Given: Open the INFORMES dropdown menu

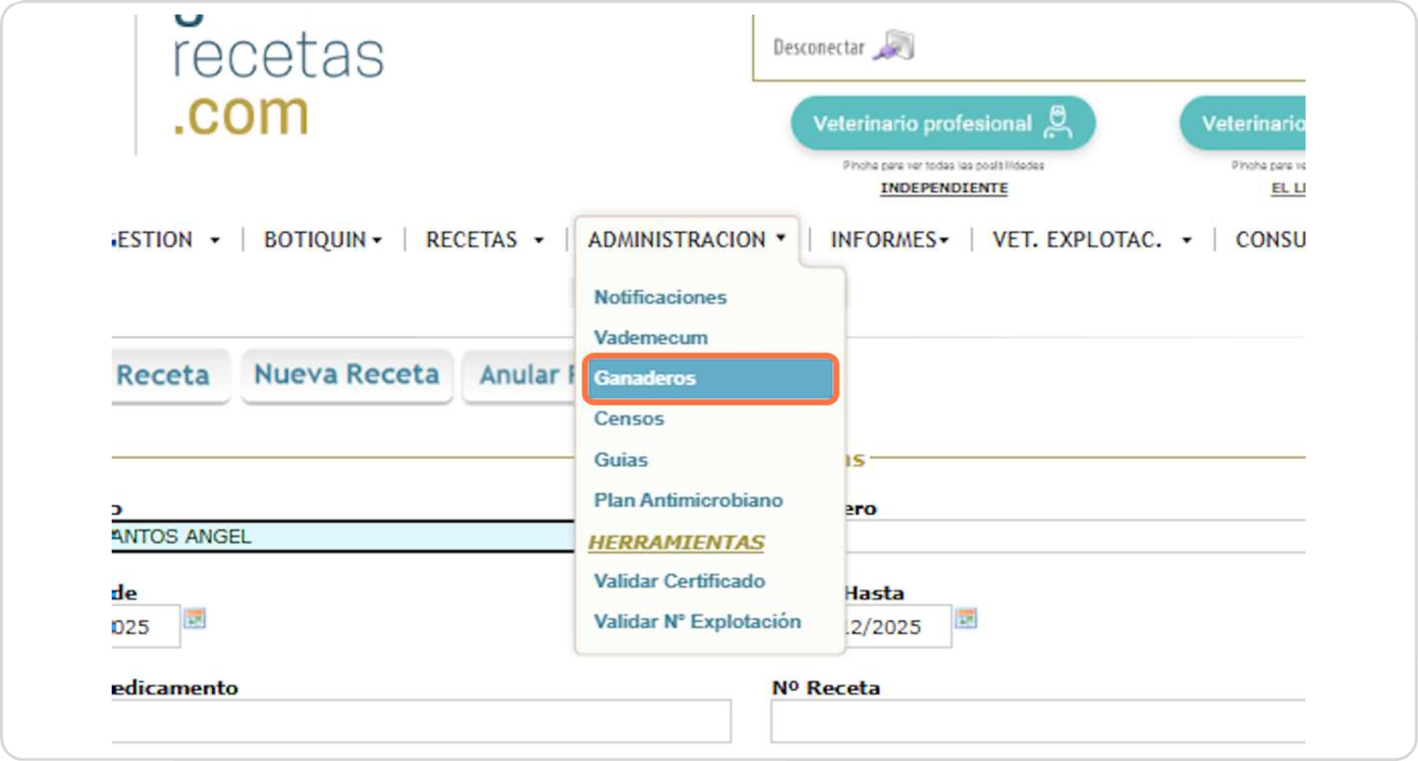Looking at the screenshot, I should click(889, 240).
